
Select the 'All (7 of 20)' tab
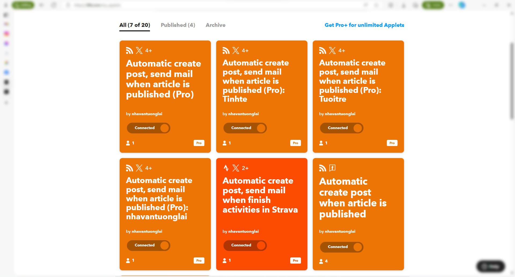pos(135,25)
